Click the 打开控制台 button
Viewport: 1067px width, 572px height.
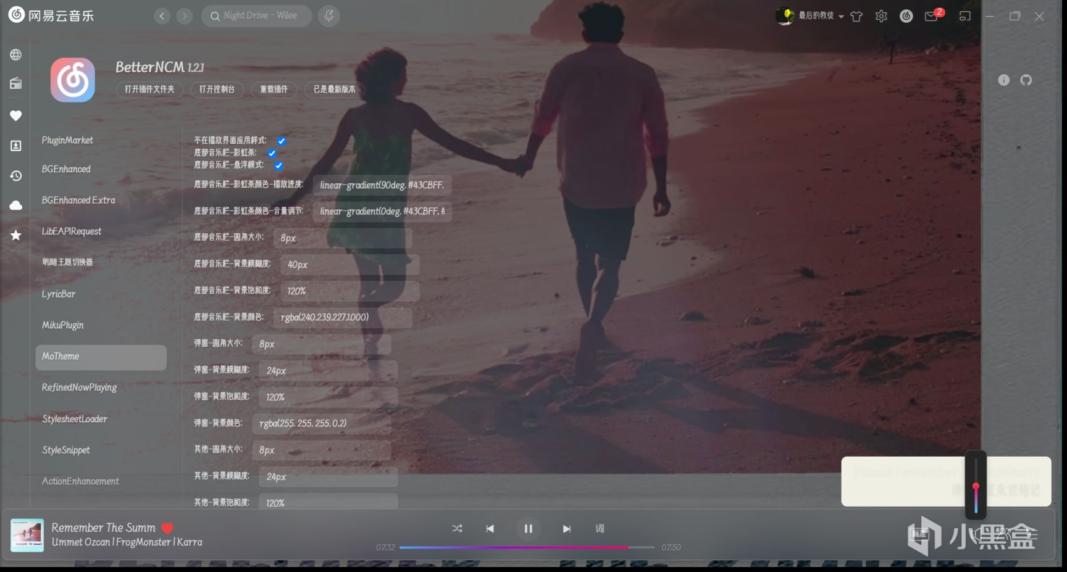217,89
